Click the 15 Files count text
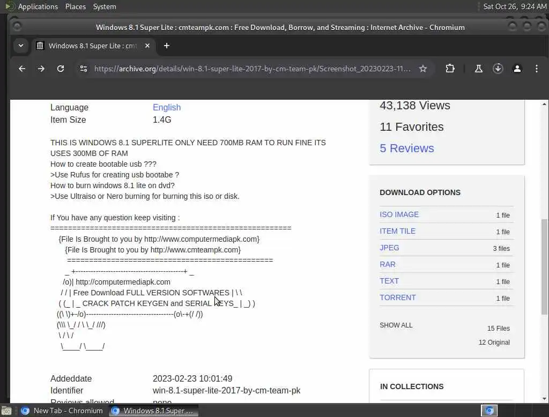 pos(499,329)
